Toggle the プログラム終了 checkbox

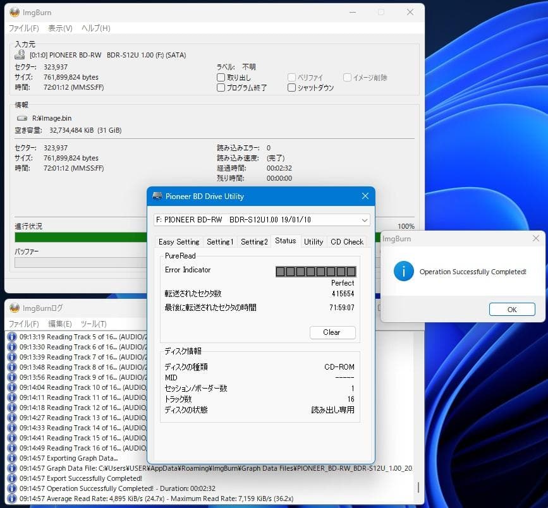pos(221,87)
